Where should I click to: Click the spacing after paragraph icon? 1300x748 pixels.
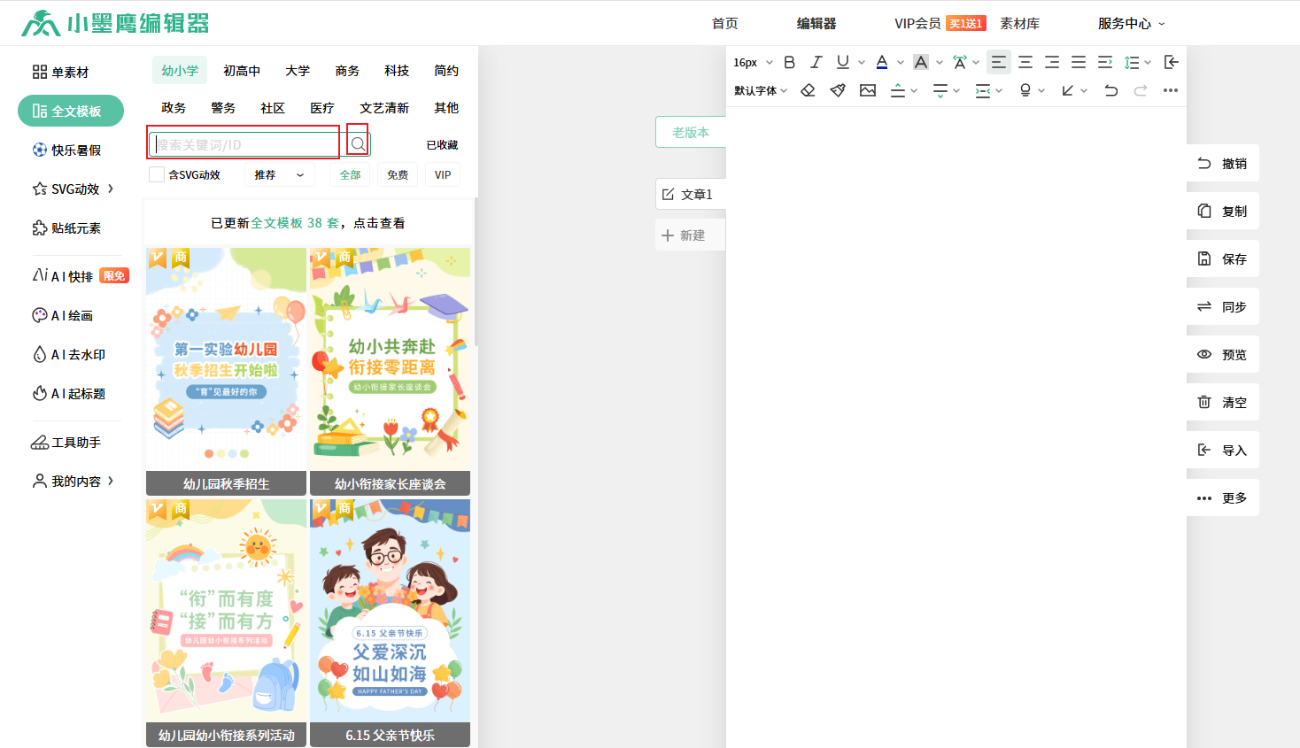point(940,90)
